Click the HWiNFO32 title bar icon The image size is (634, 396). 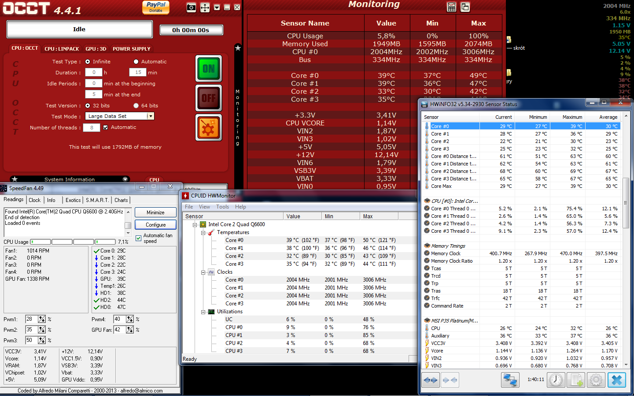424,104
